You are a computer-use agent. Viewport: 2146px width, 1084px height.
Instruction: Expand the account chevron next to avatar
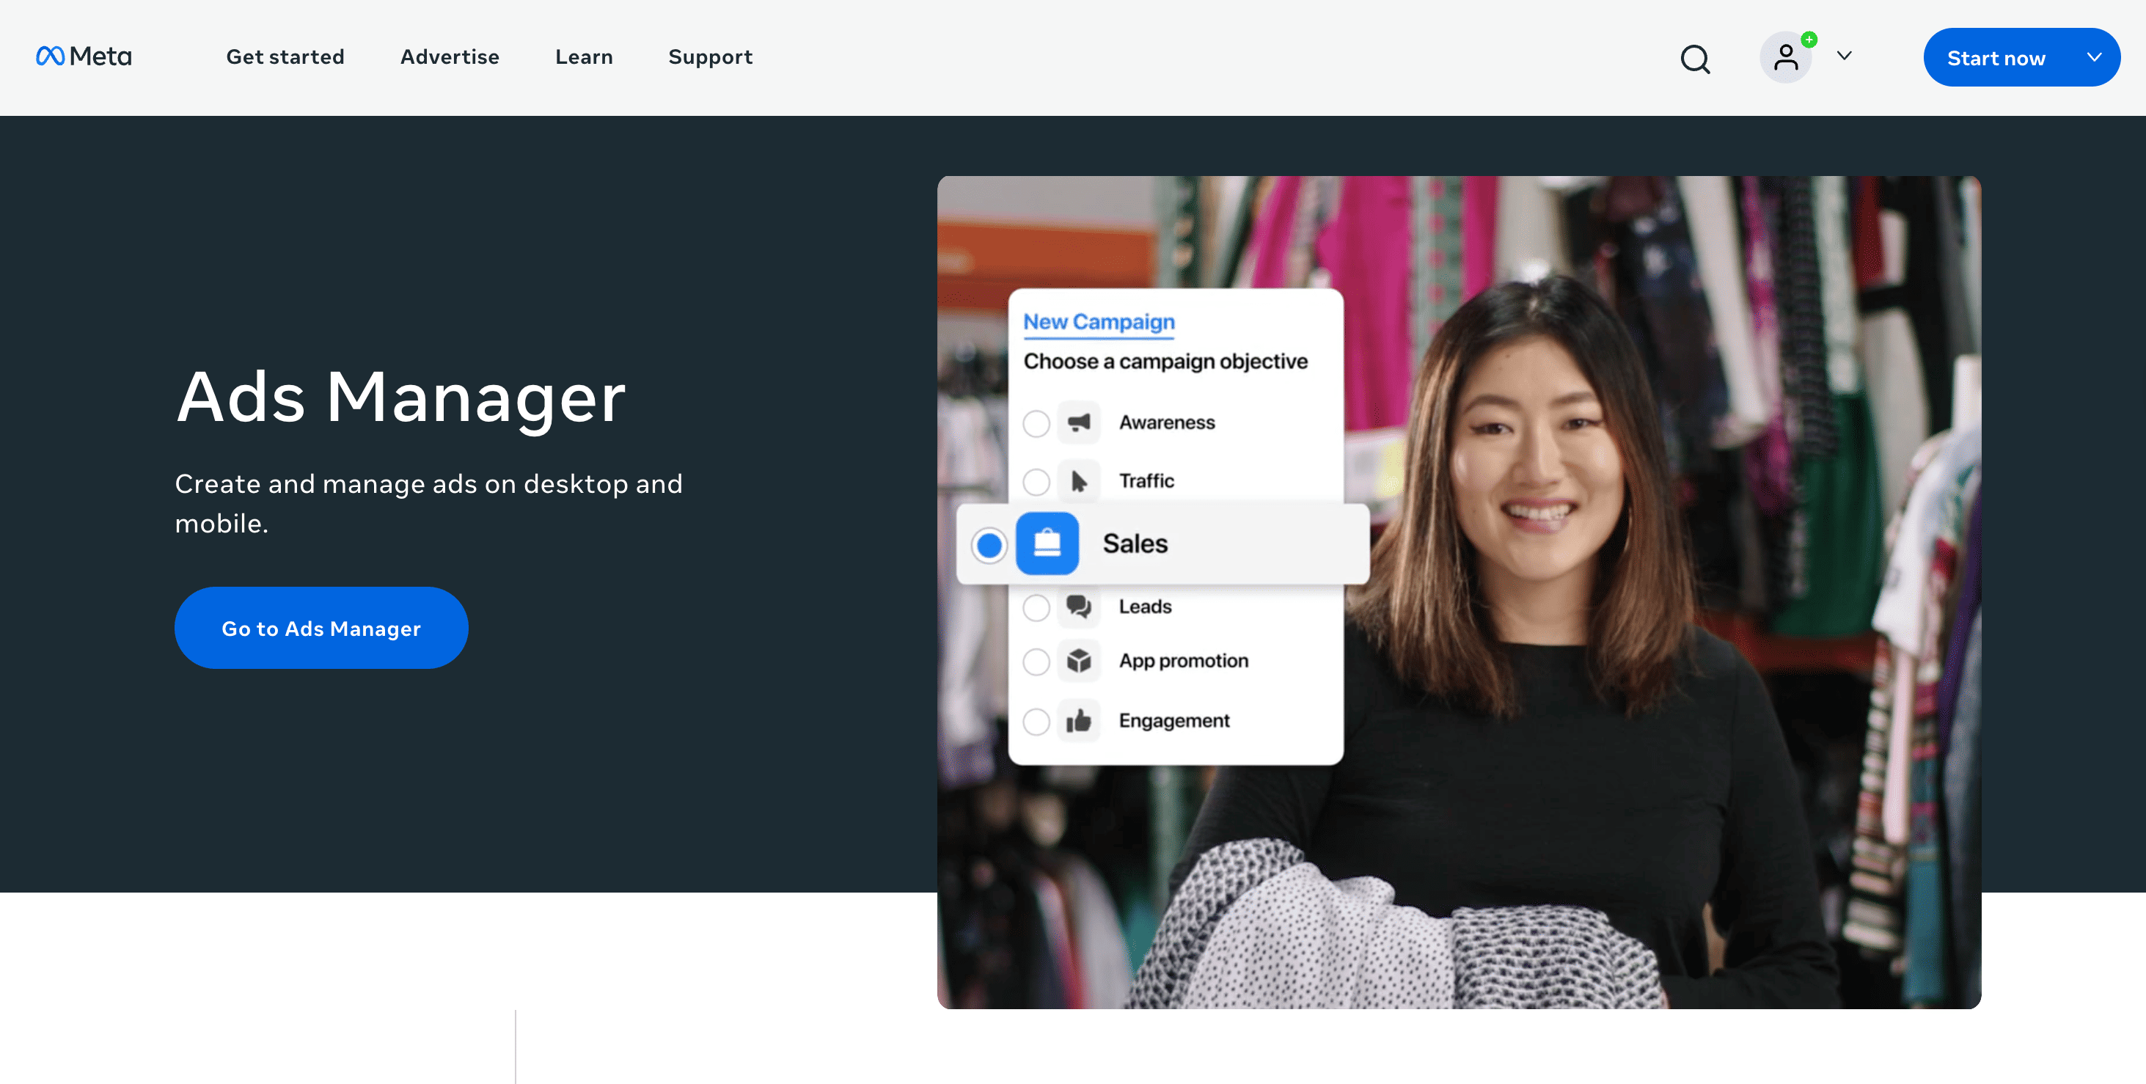click(1845, 56)
